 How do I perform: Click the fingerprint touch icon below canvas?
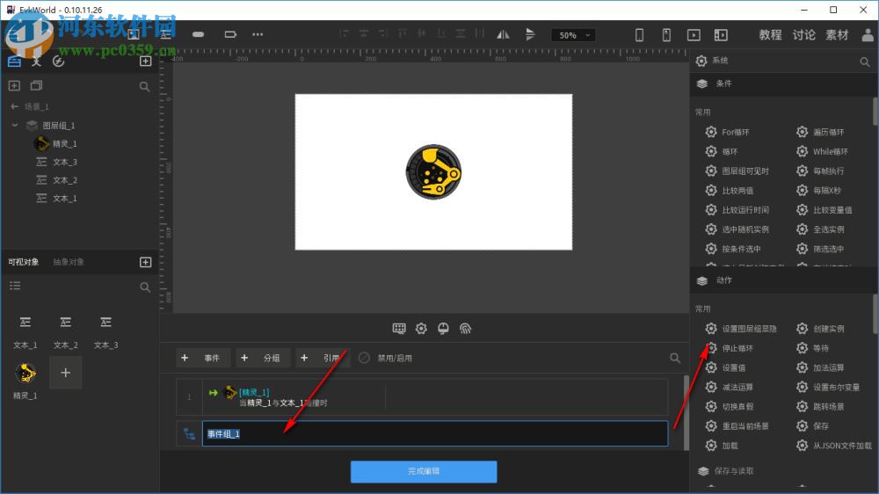tap(466, 329)
